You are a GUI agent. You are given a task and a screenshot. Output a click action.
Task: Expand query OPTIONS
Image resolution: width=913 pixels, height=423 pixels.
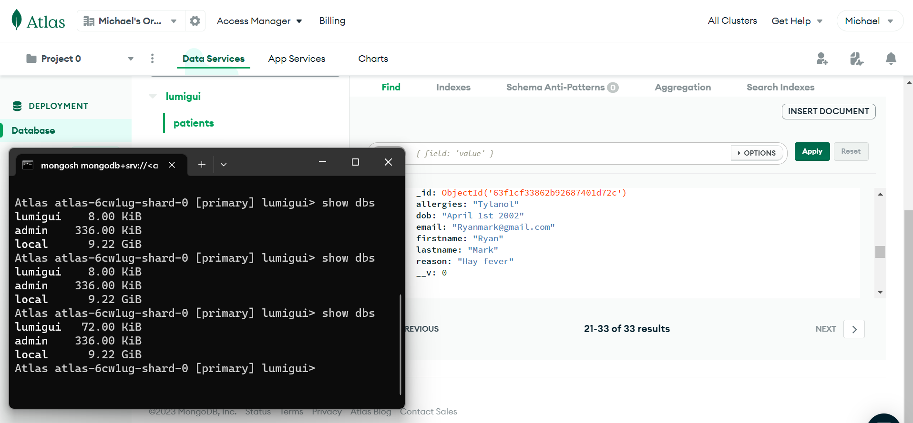point(757,153)
